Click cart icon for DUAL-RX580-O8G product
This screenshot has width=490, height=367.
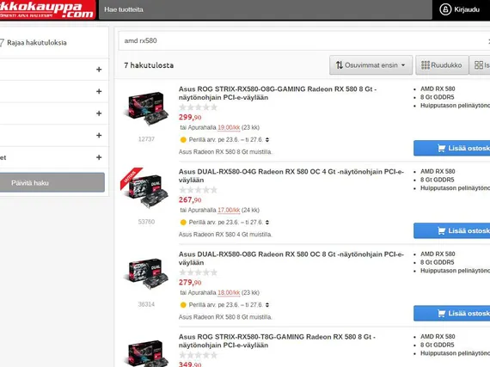pyautogui.click(x=441, y=313)
